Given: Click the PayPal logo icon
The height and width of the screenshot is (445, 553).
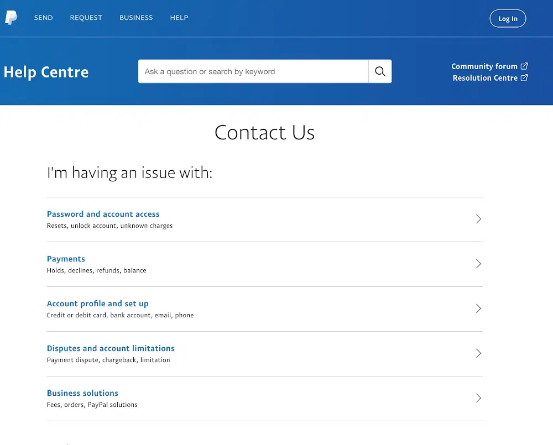Looking at the screenshot, I should point(11,18).
